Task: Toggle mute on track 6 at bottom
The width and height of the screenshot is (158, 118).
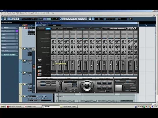Action: [24, 96]
